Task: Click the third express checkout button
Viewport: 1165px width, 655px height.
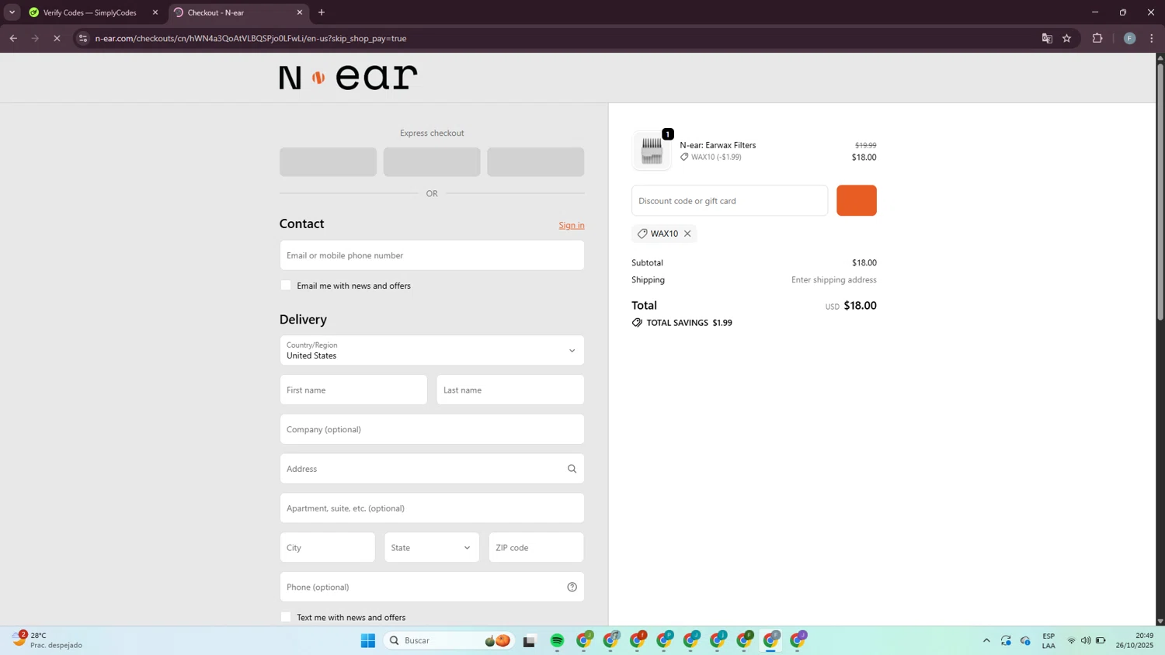Action: point(536,162)
